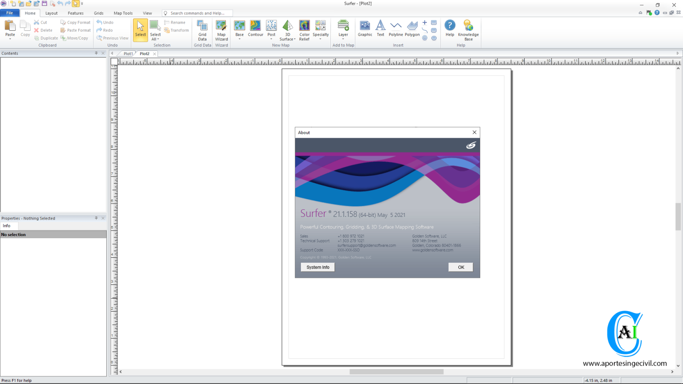Open the Base map dropdown
The image size is (683, 384).
pos(240,39)
